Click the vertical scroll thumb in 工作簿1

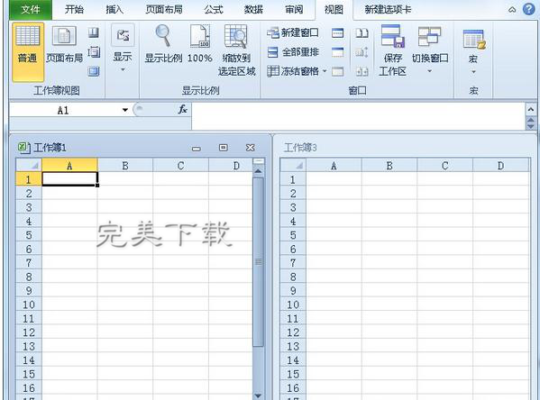[x=259, y=262]
